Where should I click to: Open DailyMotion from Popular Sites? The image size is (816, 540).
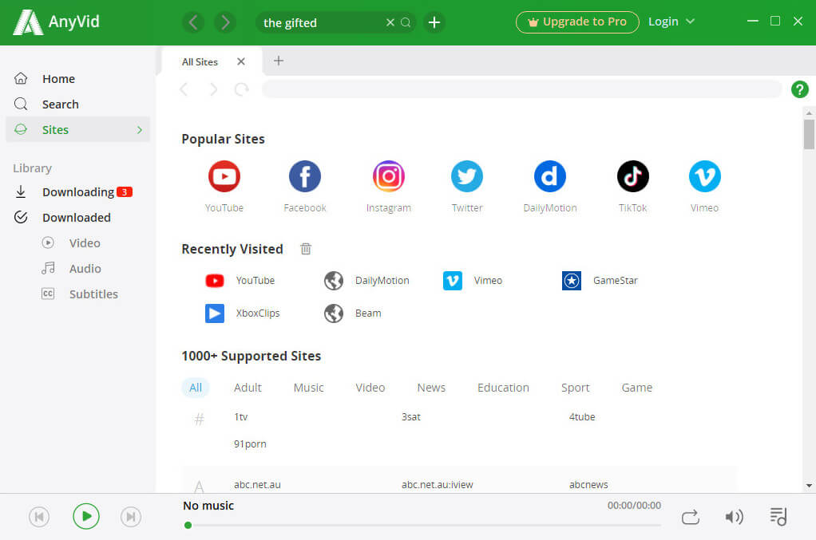click(x=549, y=177)
